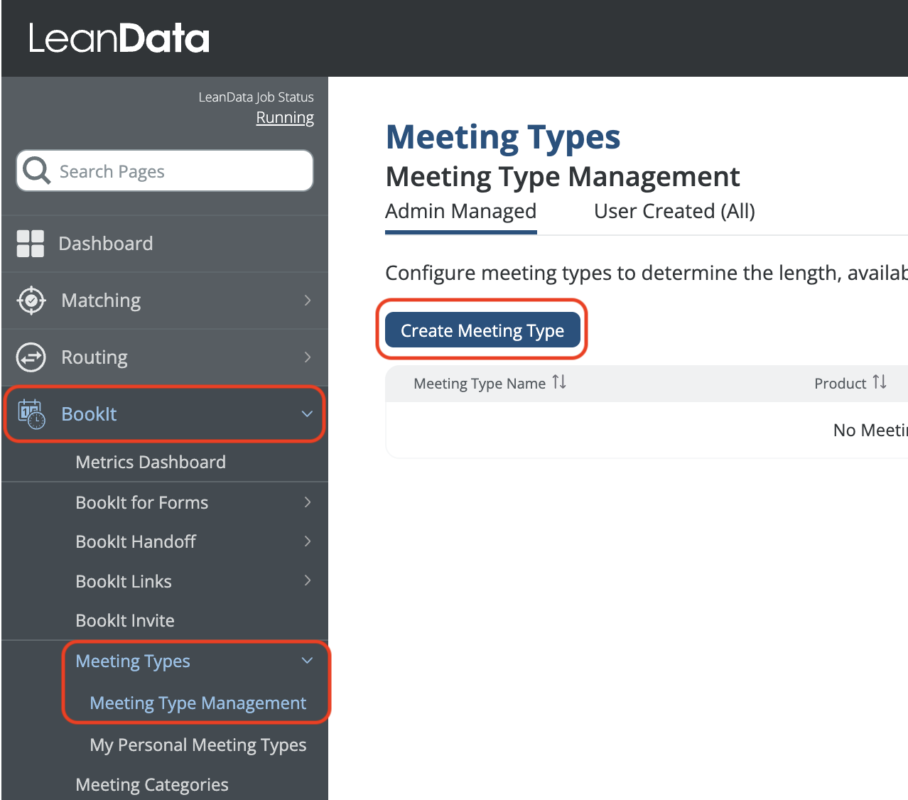Click the BookIt calendar clock icon
The height and width of the screenshot is (800, 908).
coord(31,414)
